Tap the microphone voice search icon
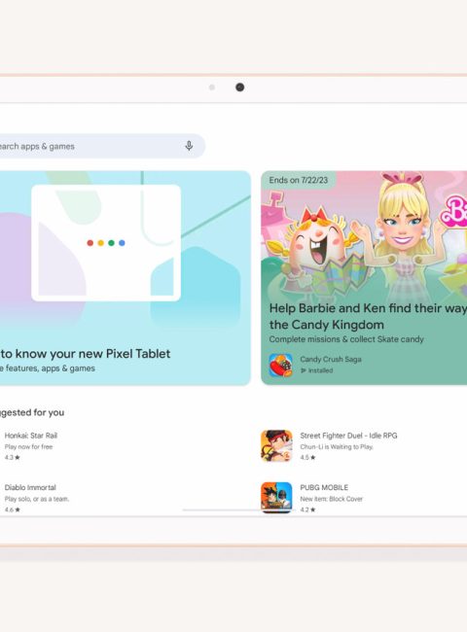467x632 pixels. click(189, 146)
